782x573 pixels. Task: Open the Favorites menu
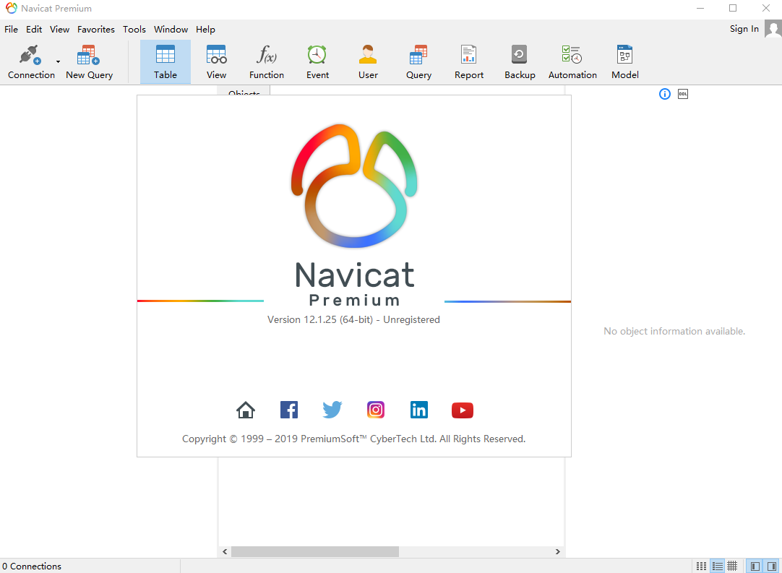point(95,30)
